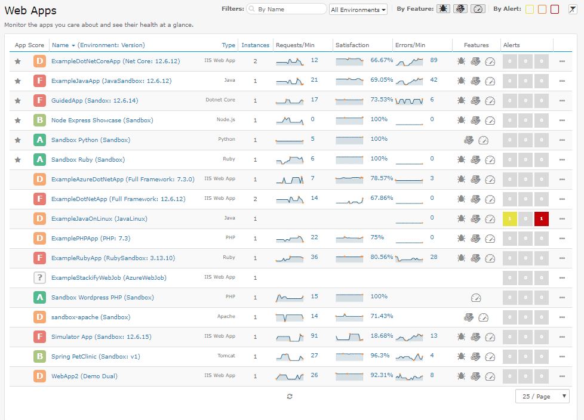This screenshot has height=420, width=584.
Task: Open the All Environments dropdown
Action: coord(358,10)
